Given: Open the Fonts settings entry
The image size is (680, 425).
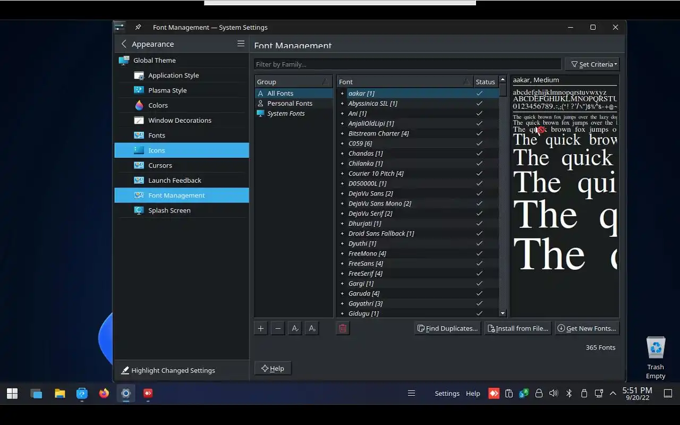Looking at the screenshot, I should [x=182, y=135].
